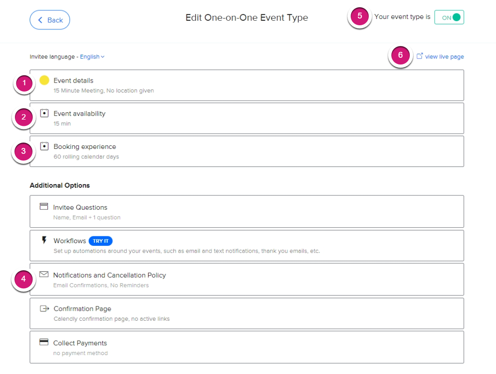
Task: Click the 'Edit One-on-One Event Type' heading
Action: coord(247,18)
